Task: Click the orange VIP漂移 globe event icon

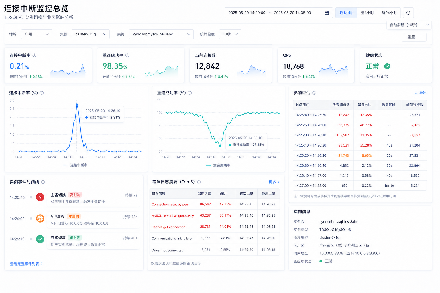Action: tap(40, 219)
